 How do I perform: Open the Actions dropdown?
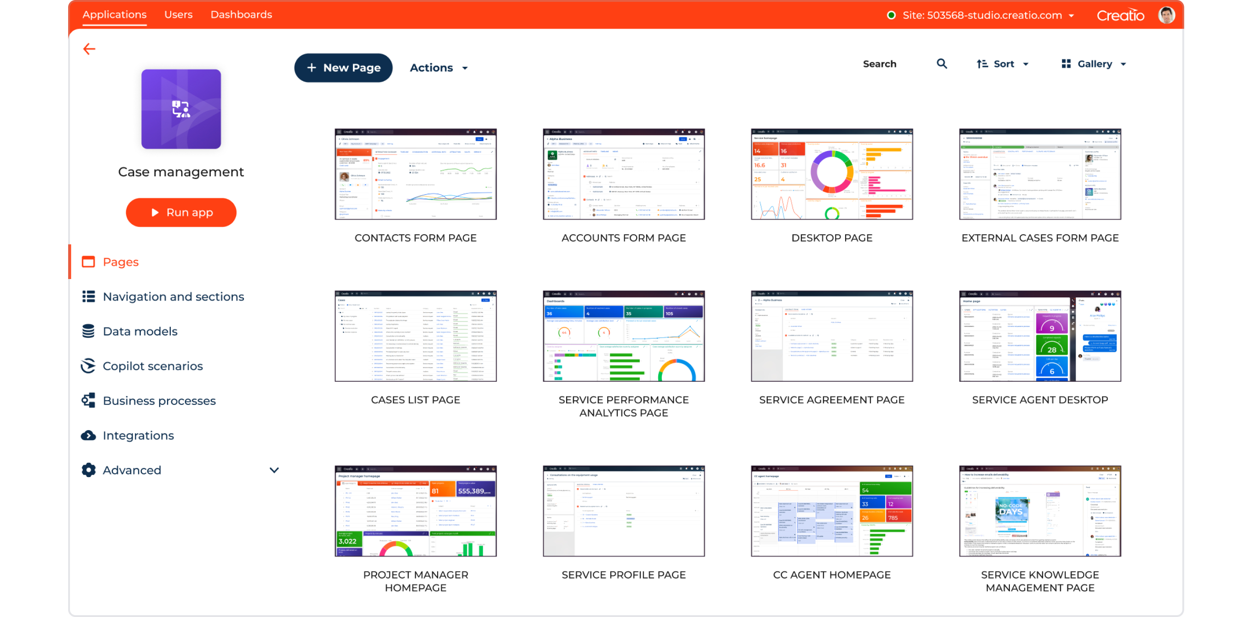438,68
